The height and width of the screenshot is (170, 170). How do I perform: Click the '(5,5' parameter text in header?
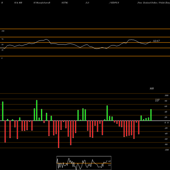pyautogui.click(x=87, y=3)
